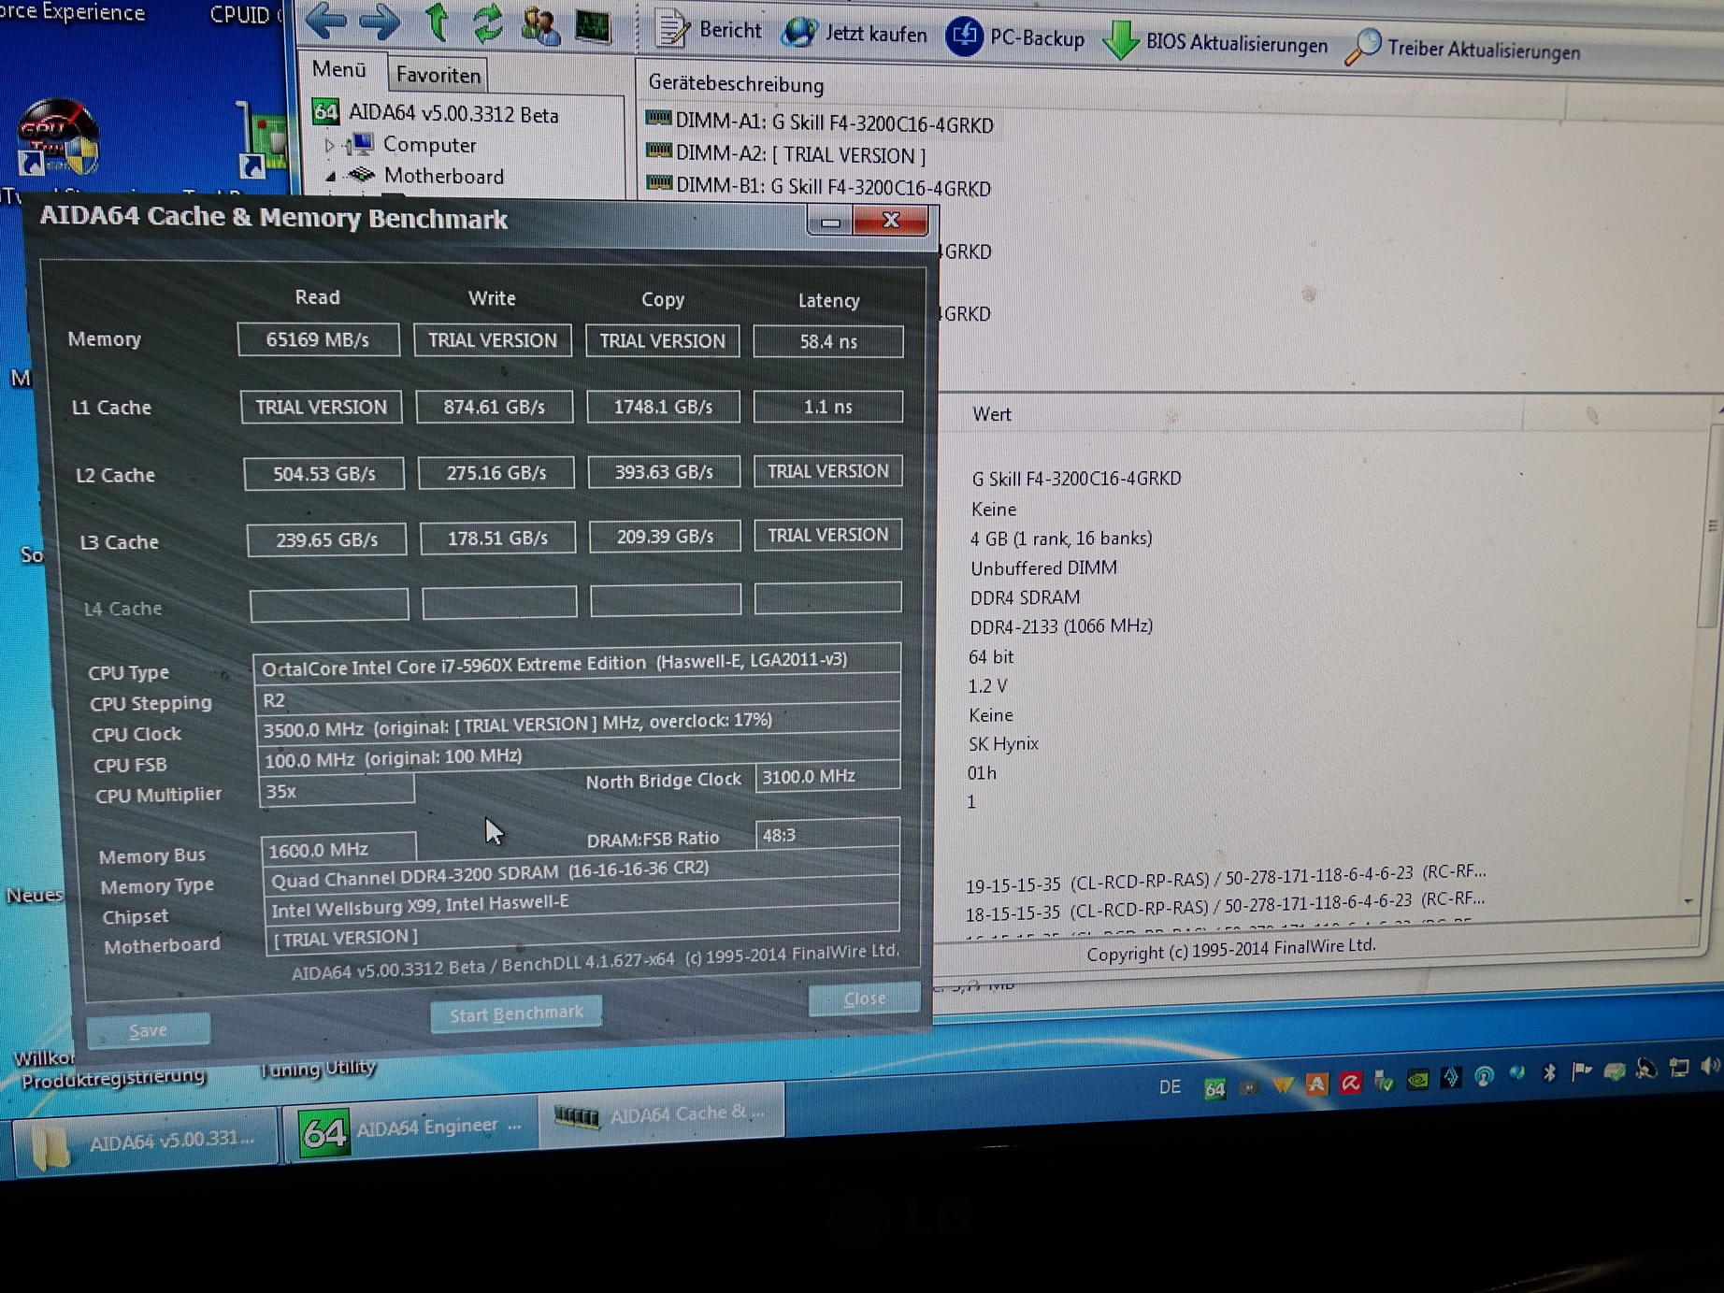
Task: Click the SK Hynix value in details
Action: pyautogui.click(x=1004, y=743)
